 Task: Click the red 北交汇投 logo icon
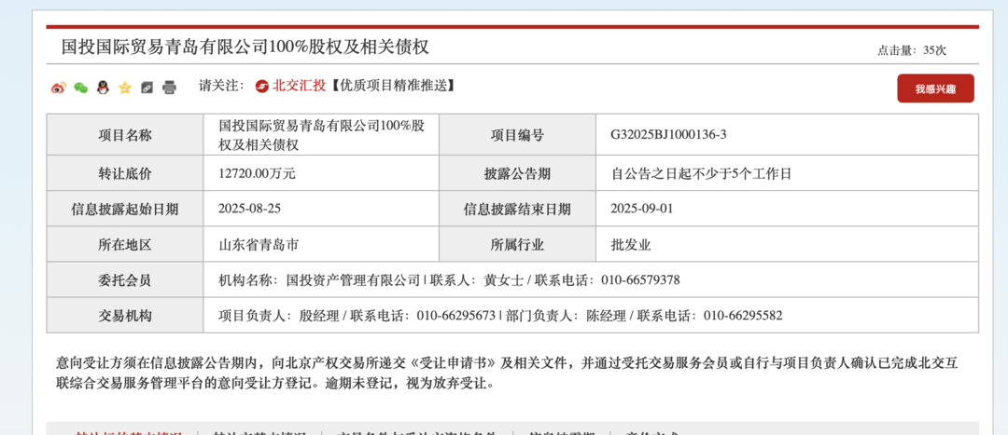(261, 86)
